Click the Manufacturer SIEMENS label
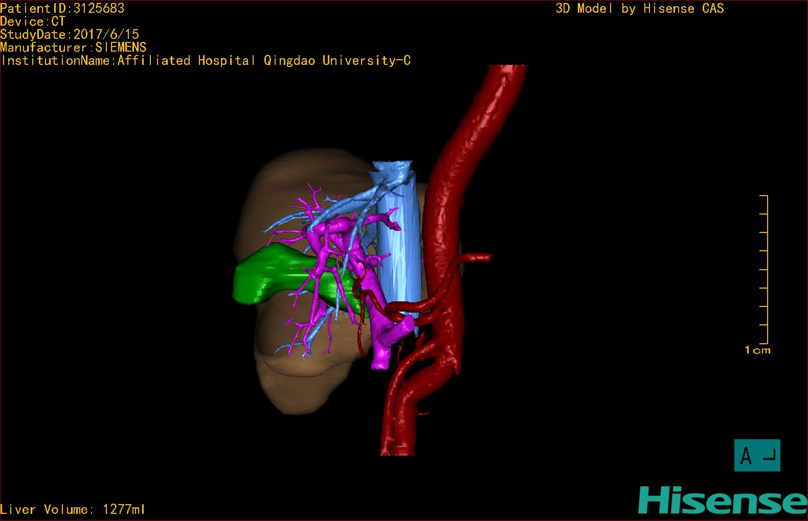Image resolution: width=808 pixels, height=521 pixels. tap(73, 48)
